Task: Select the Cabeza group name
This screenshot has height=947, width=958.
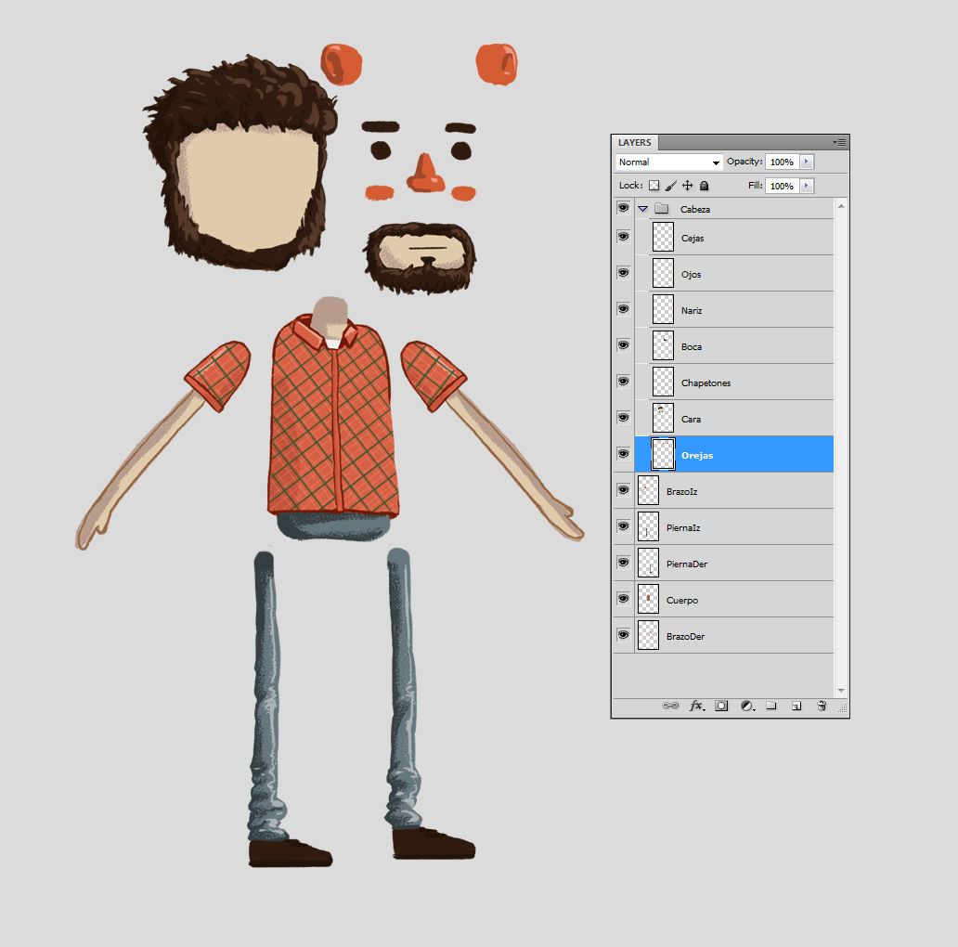Action: click(x=695, y=209)
